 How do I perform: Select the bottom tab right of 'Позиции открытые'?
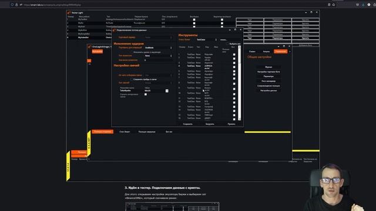coord(125,132)
